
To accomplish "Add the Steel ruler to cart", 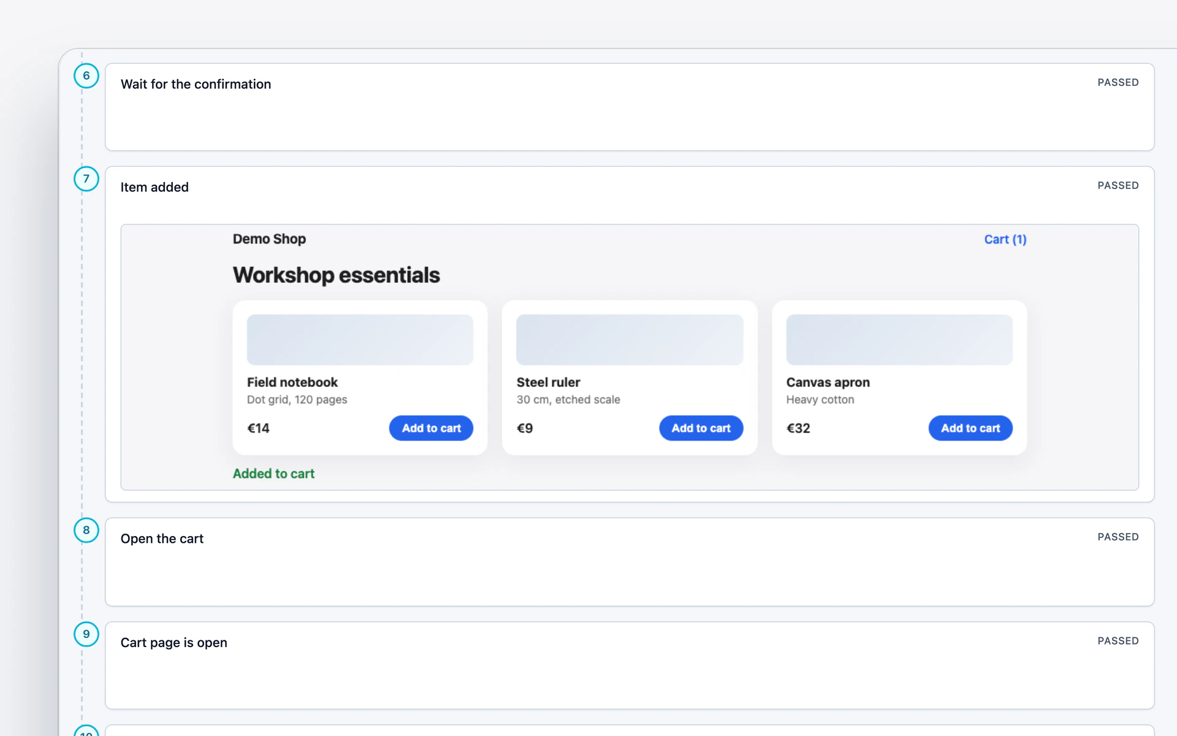I will [701, 428].
